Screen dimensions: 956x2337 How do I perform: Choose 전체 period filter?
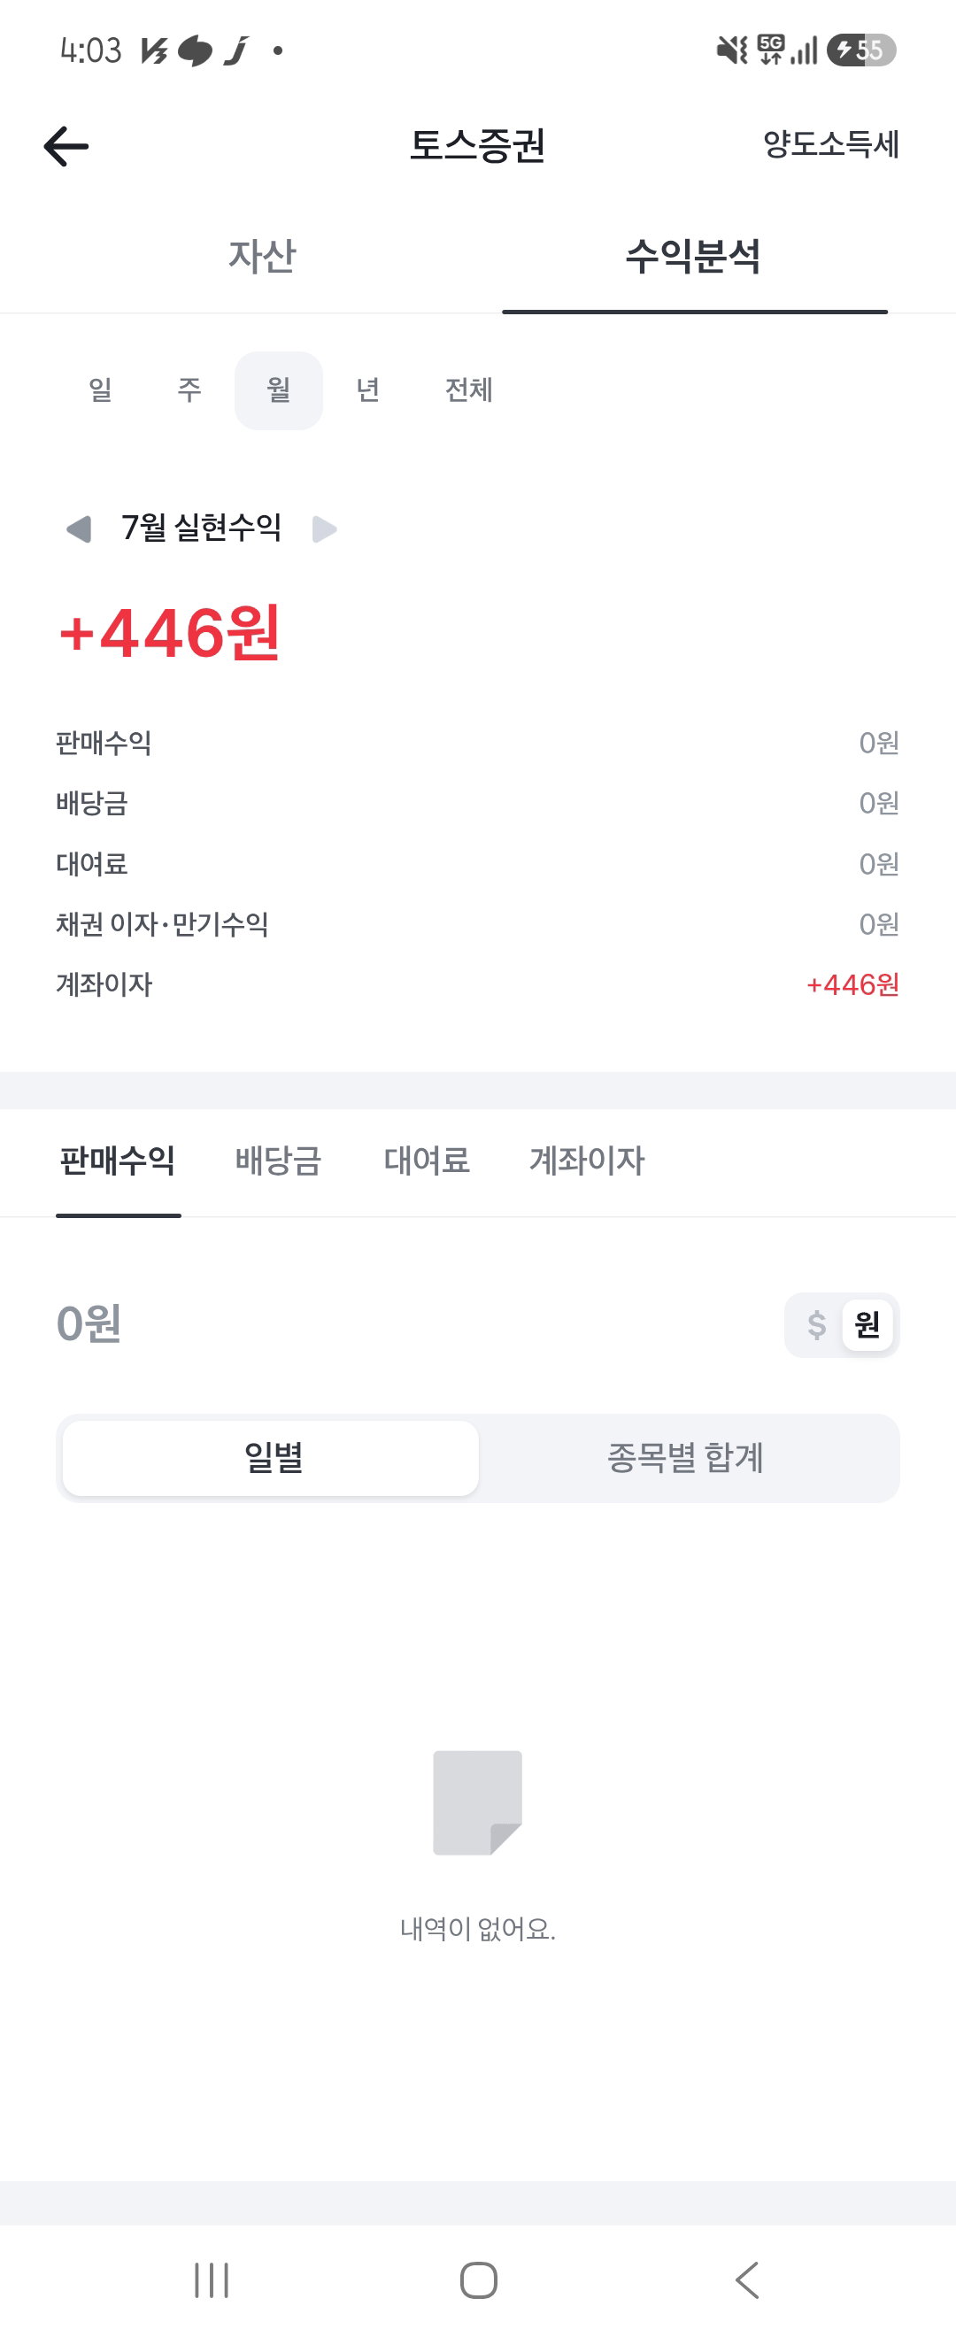pyautogui.click(x=468, y=390)
